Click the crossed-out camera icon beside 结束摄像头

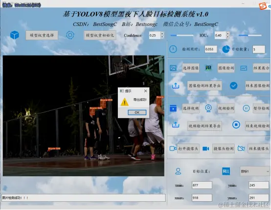coord(241,148)
